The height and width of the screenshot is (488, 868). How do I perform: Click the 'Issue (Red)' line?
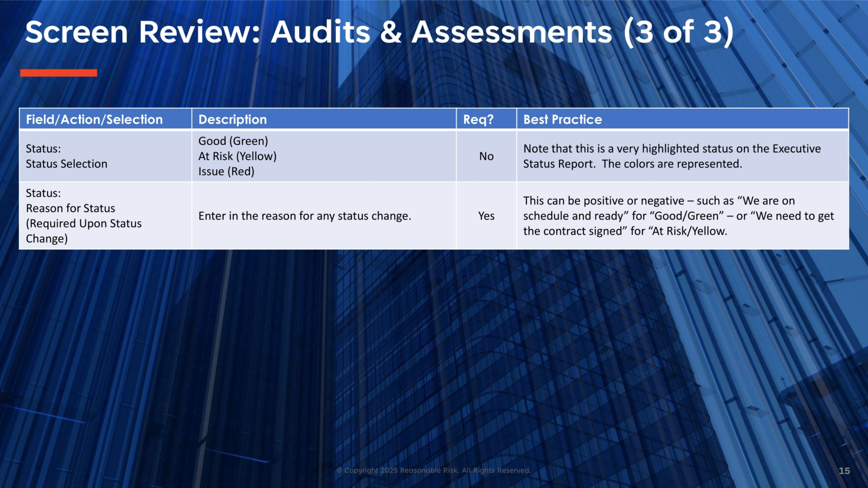pyautogui.click(x=226, y=171)
